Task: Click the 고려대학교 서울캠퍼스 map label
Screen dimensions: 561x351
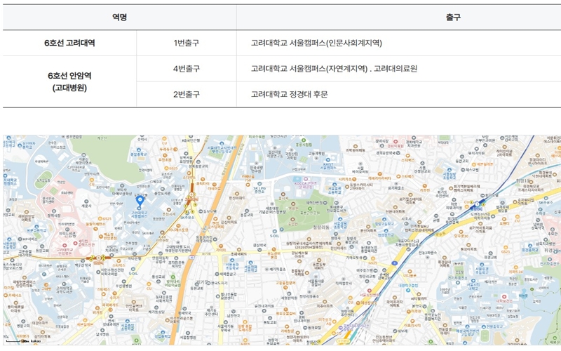Action: coord(139,215)
